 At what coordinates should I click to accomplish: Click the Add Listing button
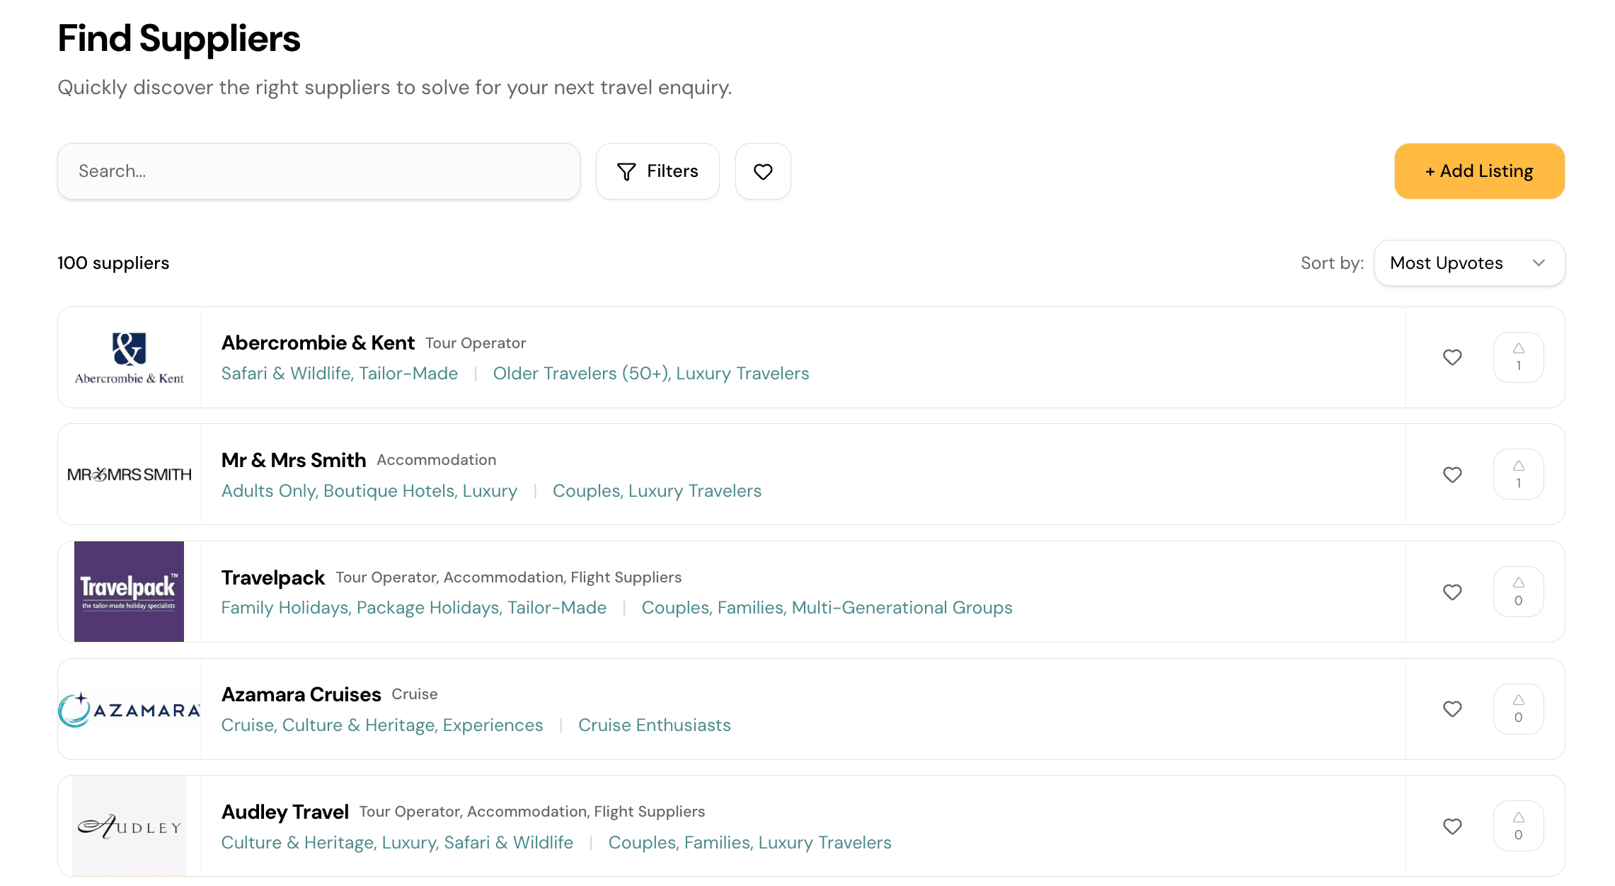[1478, 172]
